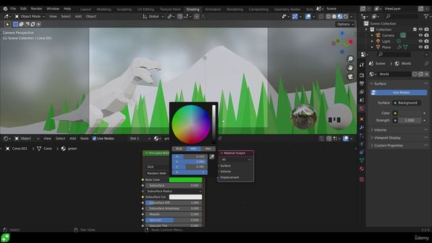This screenshot has width=432, height=243.
Task: Click the red X axis gizmo
Action: pos(350,42)
